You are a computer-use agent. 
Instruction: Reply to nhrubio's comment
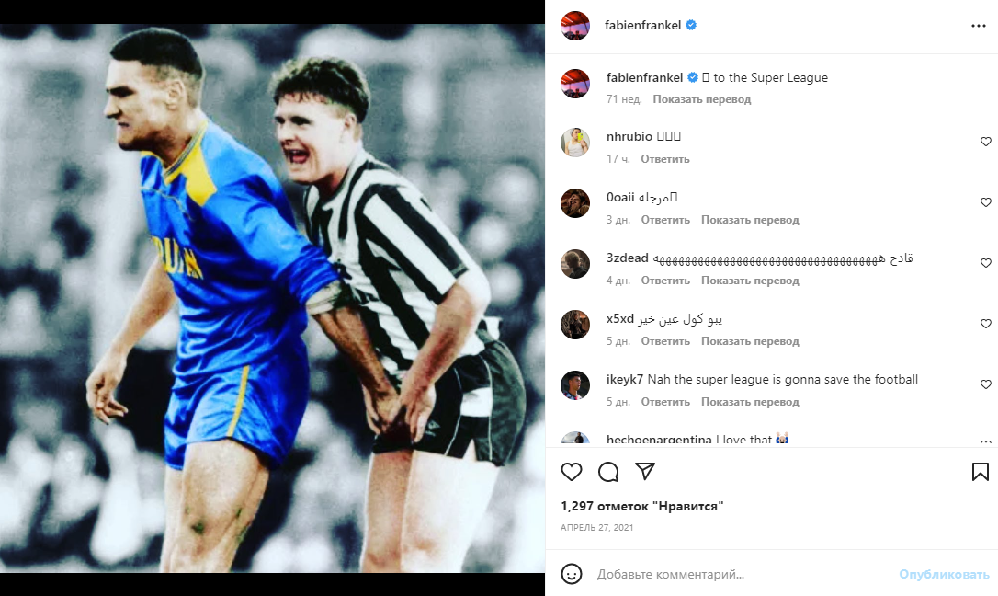click(x=665, y=159)
